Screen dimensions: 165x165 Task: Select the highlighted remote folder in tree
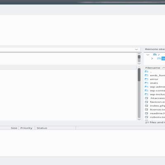[163, 59]
